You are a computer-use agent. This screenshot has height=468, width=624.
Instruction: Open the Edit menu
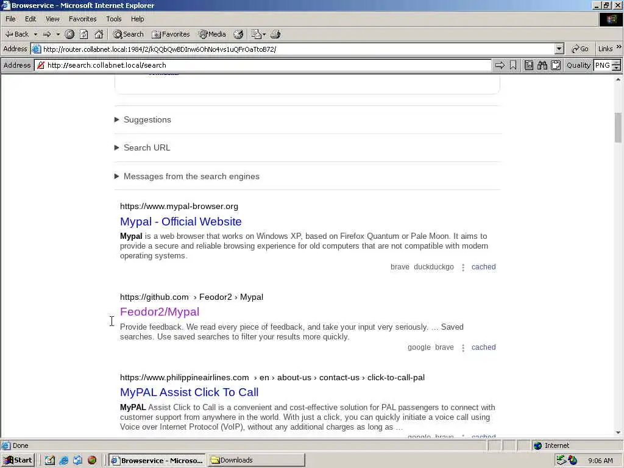pos(30,19)
